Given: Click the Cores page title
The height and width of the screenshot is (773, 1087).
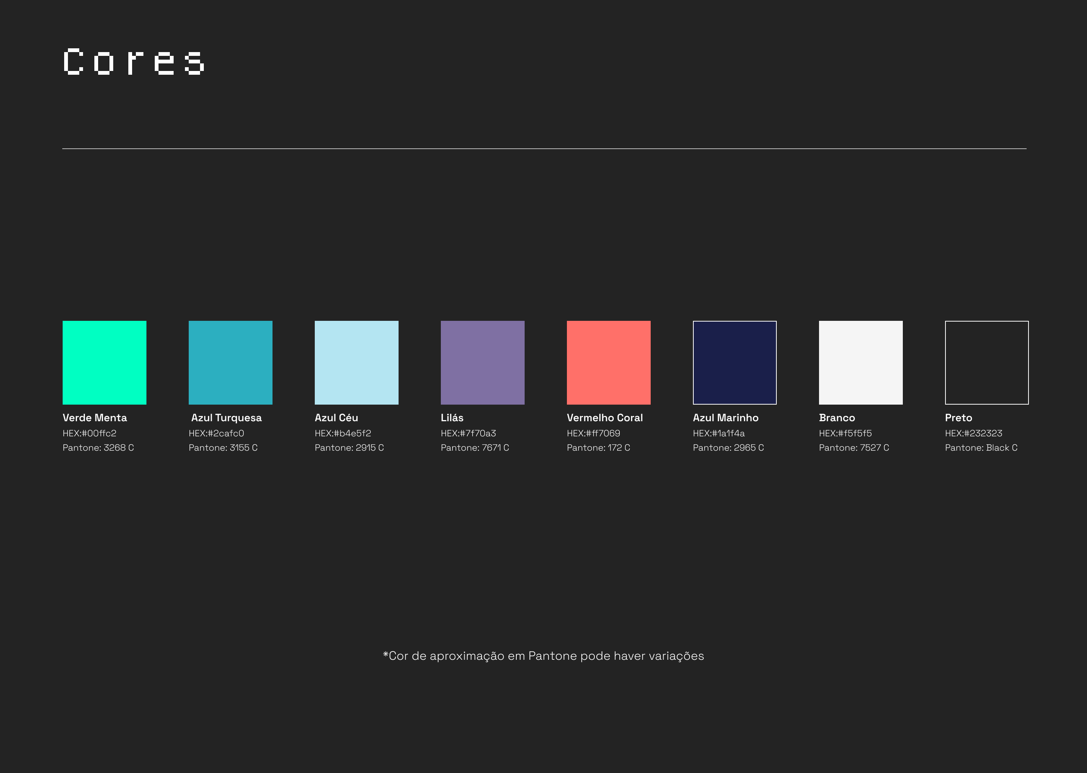Looking at the screenshot, I should click(x=134, y=62).
